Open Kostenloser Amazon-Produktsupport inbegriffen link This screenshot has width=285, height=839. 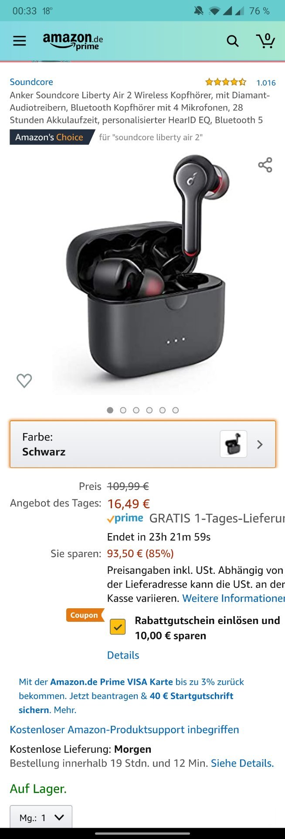[124, 729]
